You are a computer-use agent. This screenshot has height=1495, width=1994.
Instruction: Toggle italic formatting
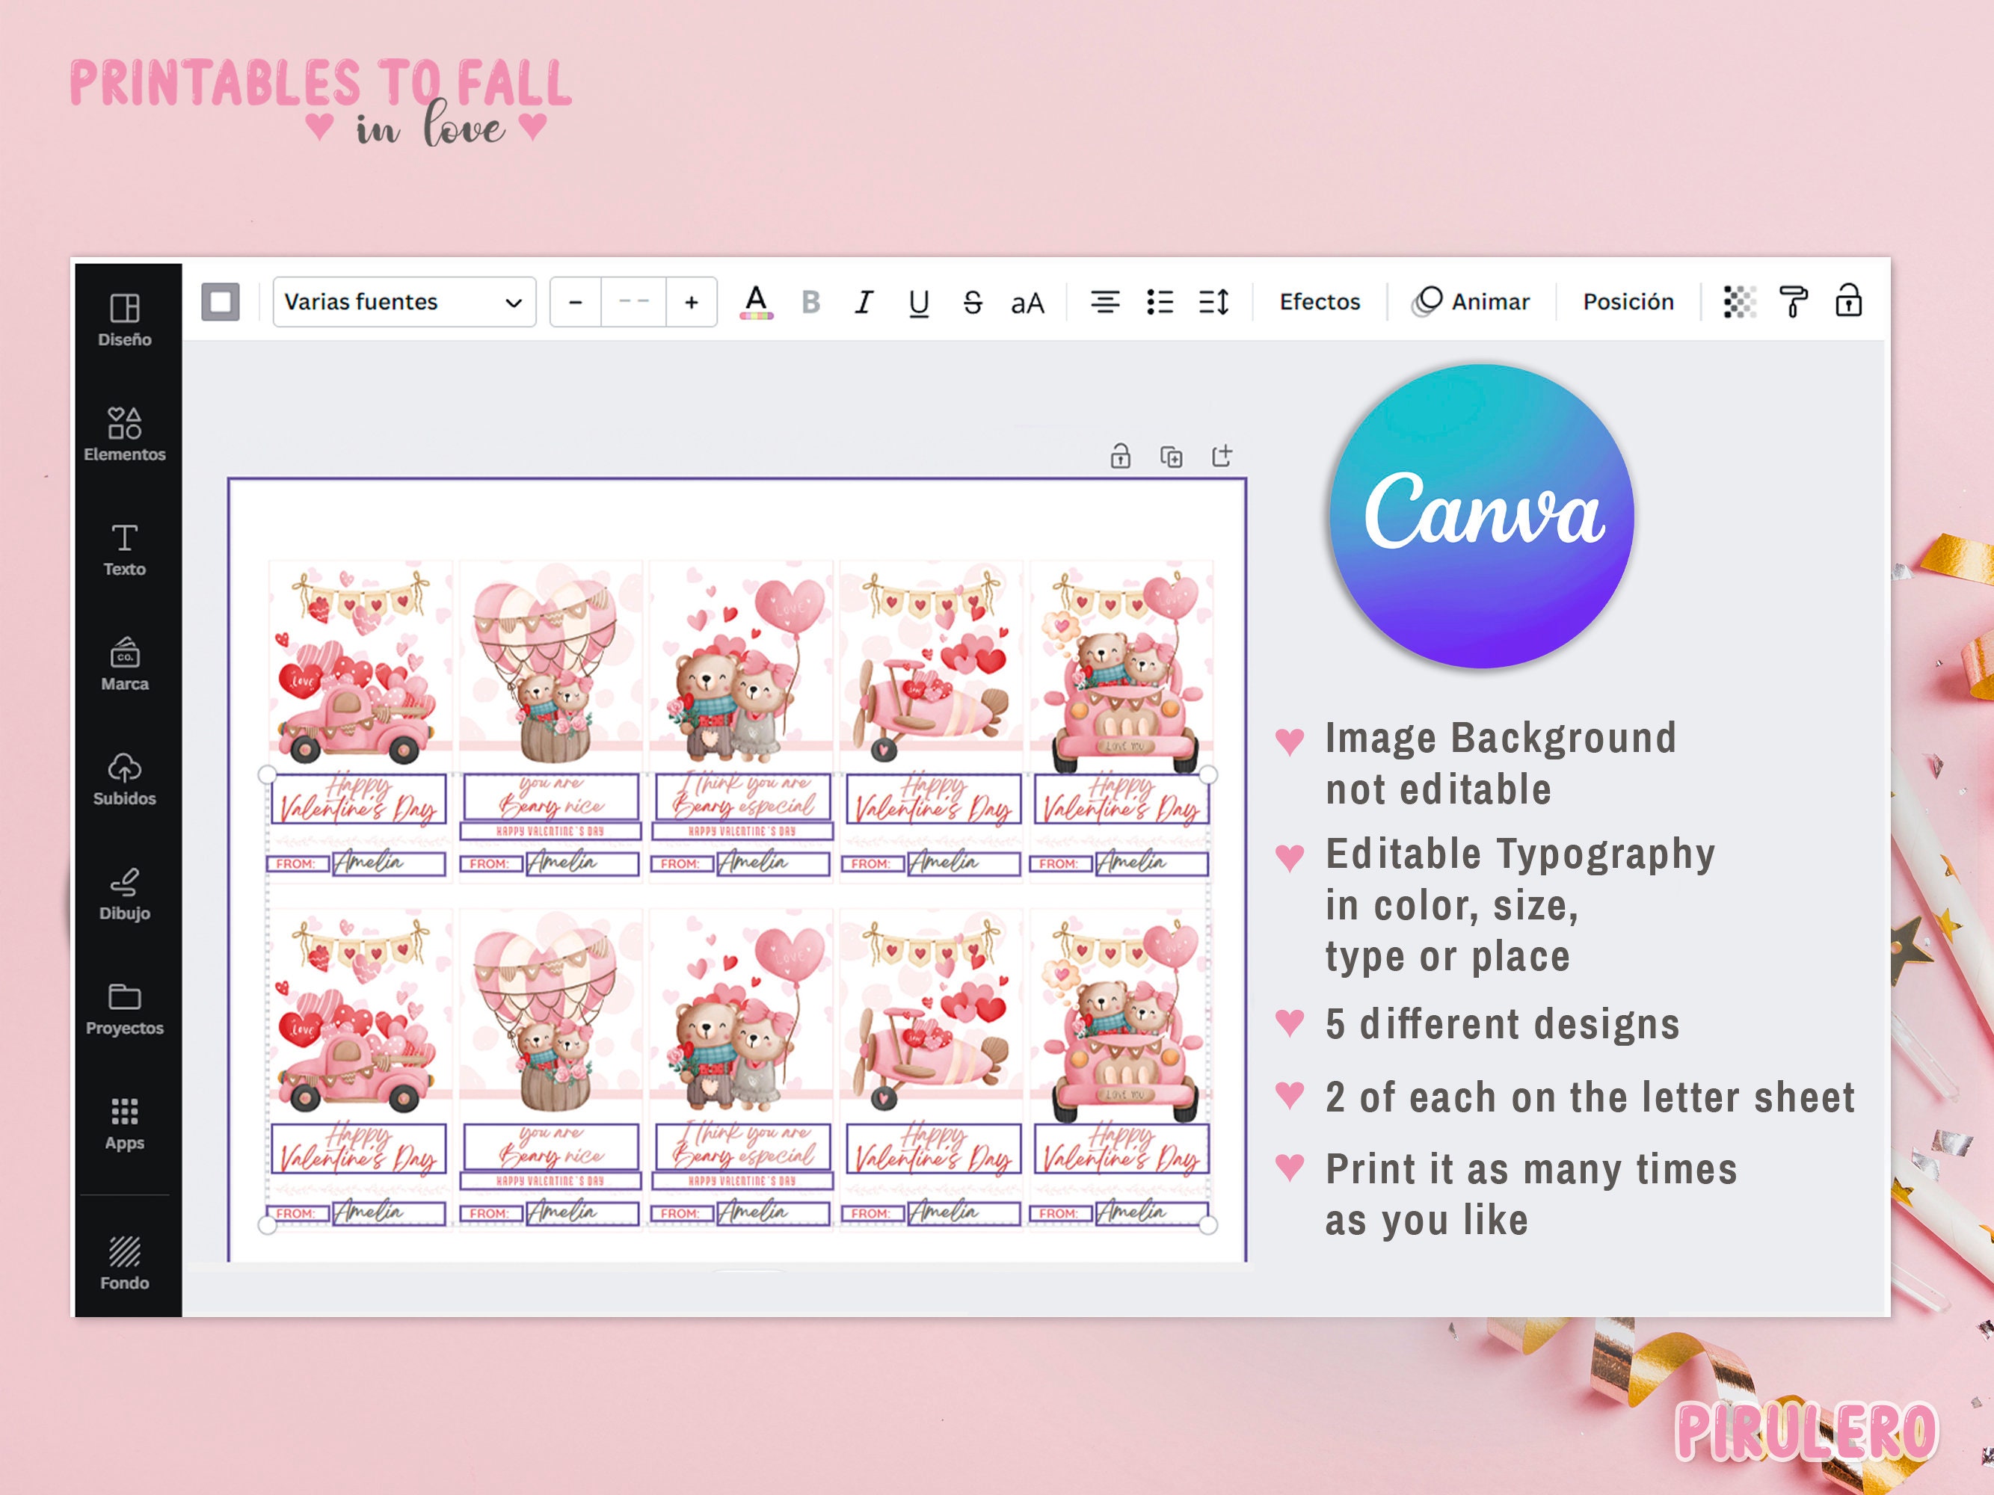(864, 303)
